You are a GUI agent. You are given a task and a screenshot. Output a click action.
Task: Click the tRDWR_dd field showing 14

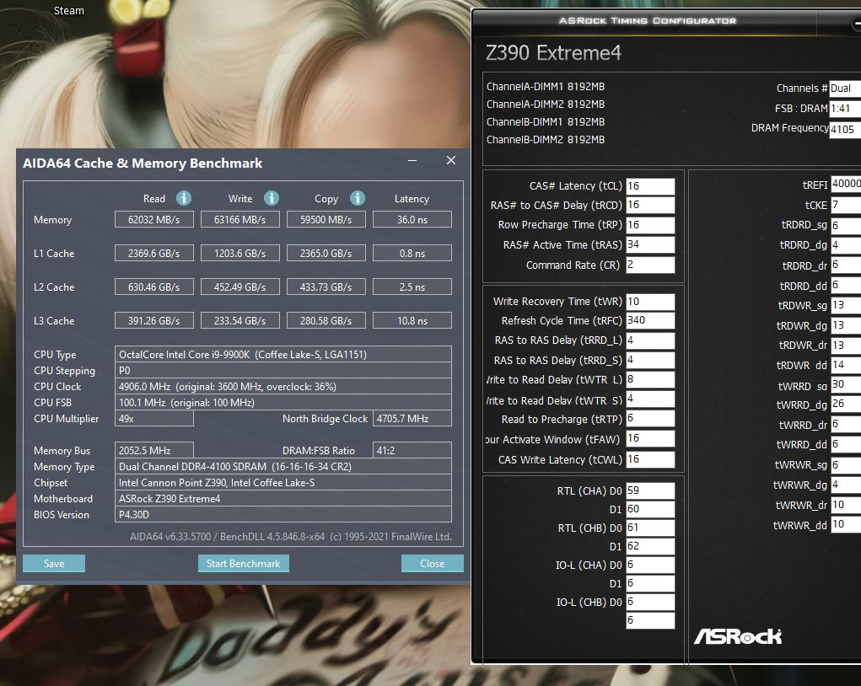tap(846, 365)
